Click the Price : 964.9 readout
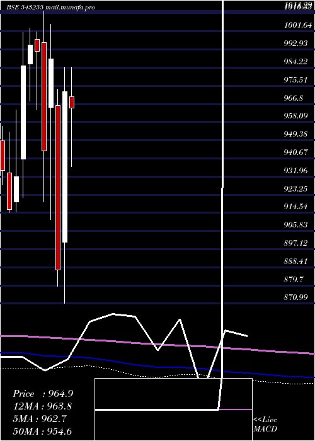The width and height of the screenshot is (315, 441). 43,394
